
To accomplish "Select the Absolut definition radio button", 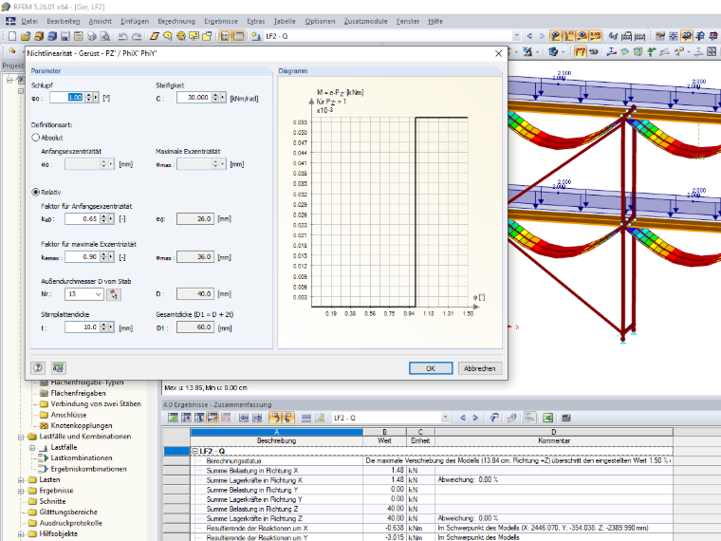I will tap(35, 137).
